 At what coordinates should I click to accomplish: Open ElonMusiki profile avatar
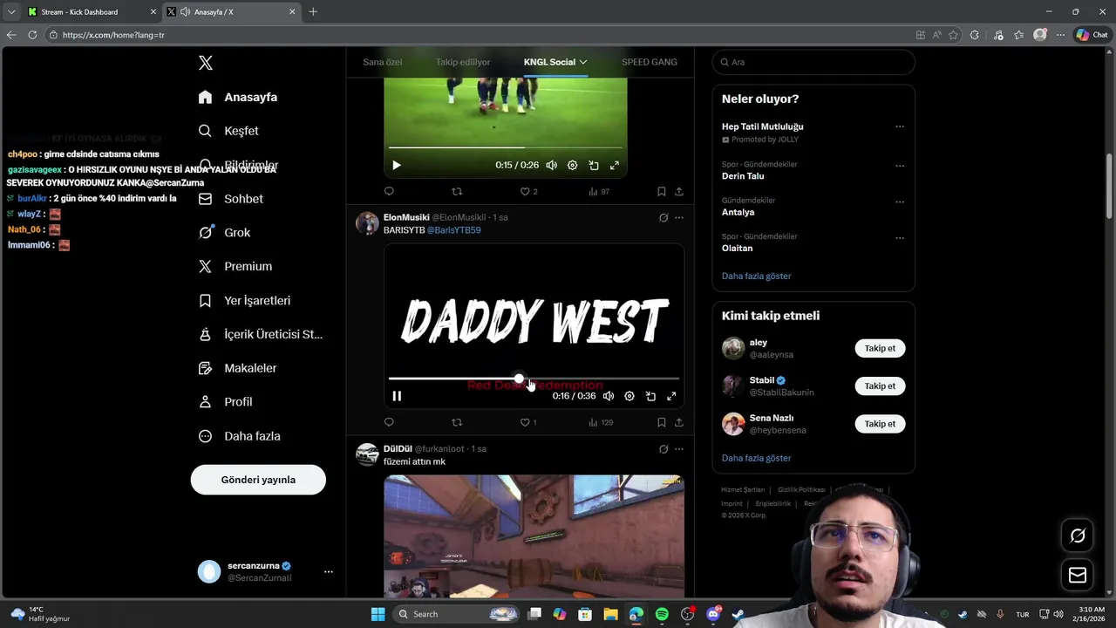point(367,223)
